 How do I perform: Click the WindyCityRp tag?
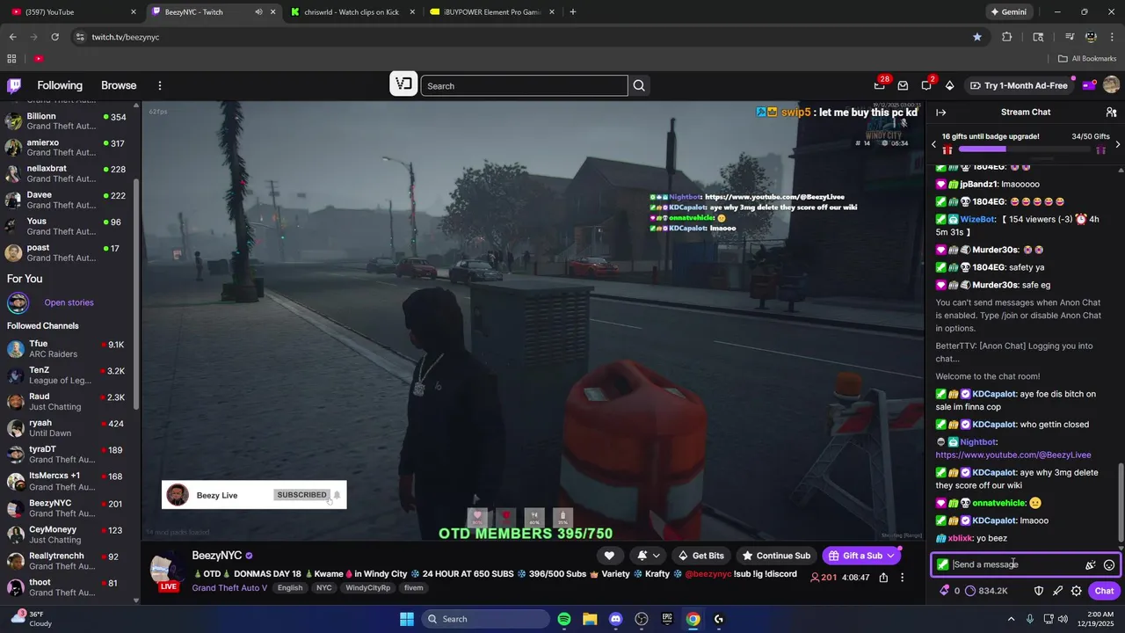coord(368,587)
